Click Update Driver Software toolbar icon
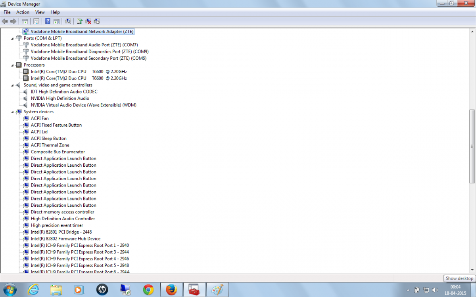Screen dimensions: 476x297 (79, 21)
